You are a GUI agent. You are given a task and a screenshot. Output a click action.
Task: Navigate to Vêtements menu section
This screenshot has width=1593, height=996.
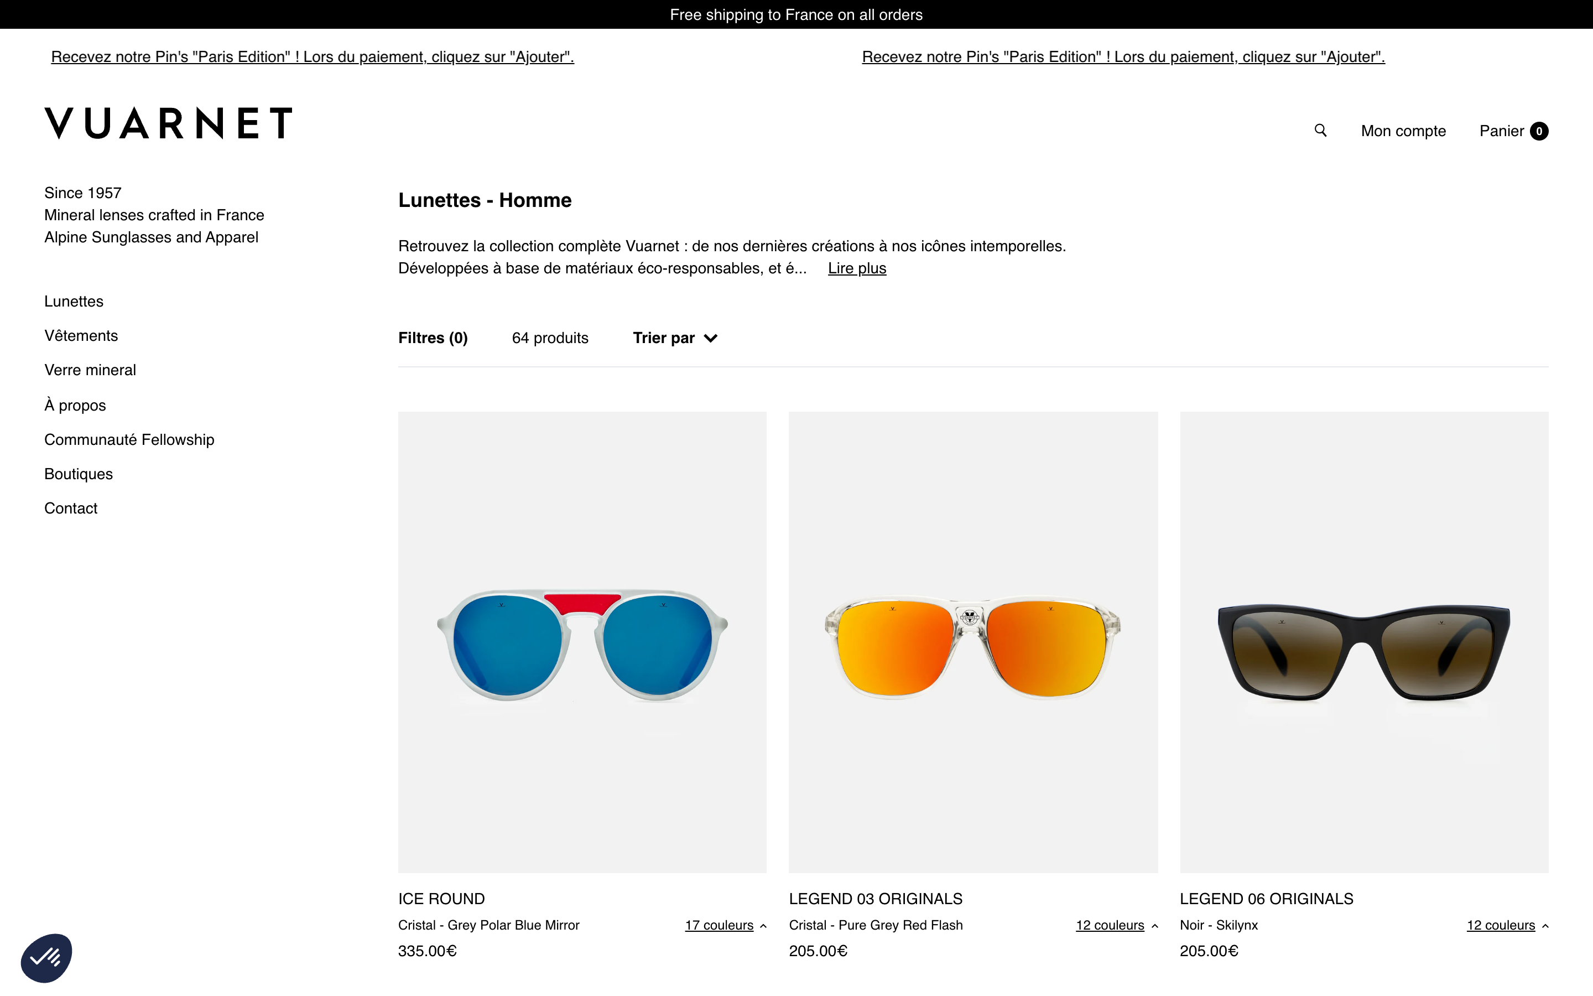pyautogui.click(x=81, y=335)
